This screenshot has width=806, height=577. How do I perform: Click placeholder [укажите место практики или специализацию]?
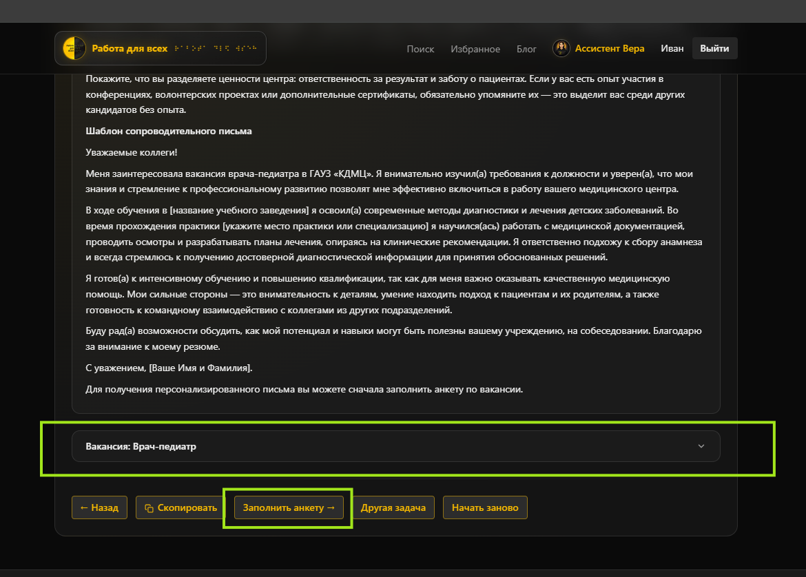coord(325,227)
